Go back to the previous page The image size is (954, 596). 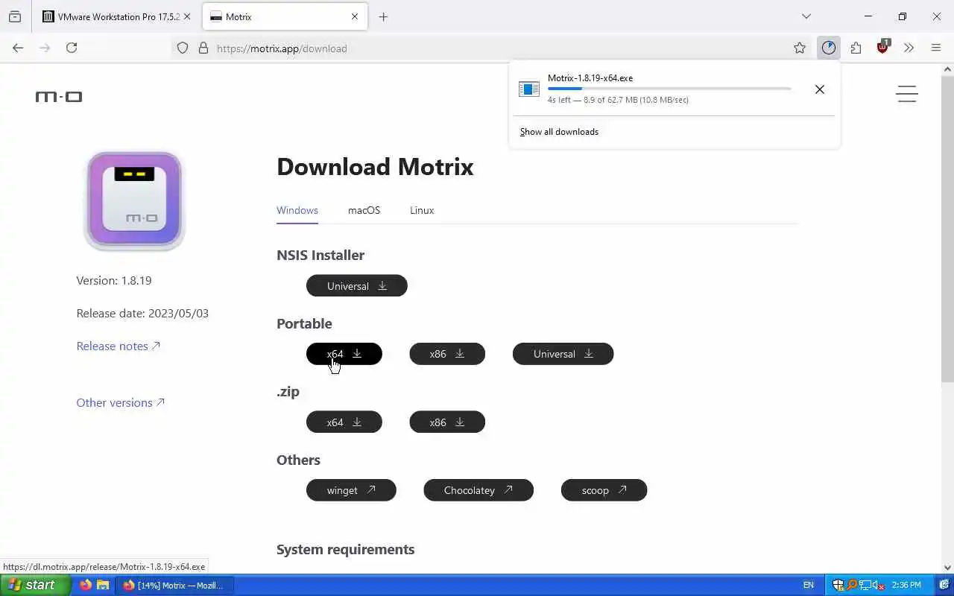(18, 48)
